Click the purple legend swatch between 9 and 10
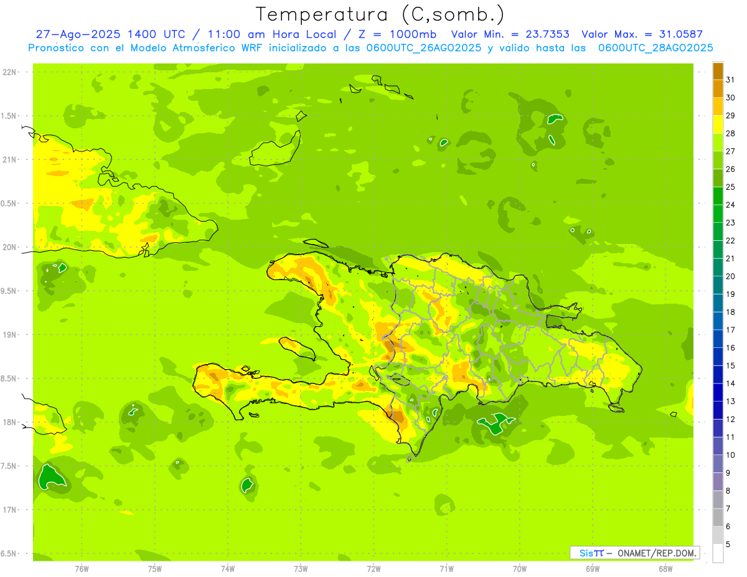 [x=718, y=464]
